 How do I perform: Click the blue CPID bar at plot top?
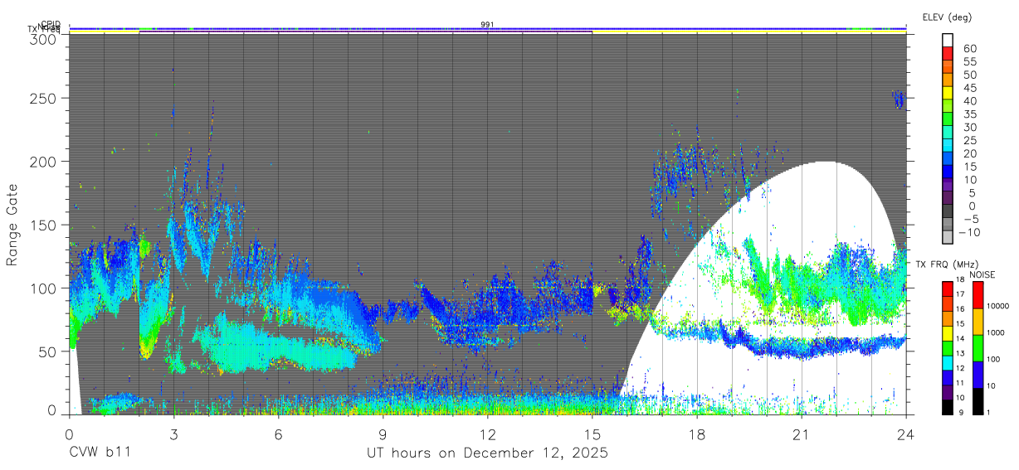point(488,29)
